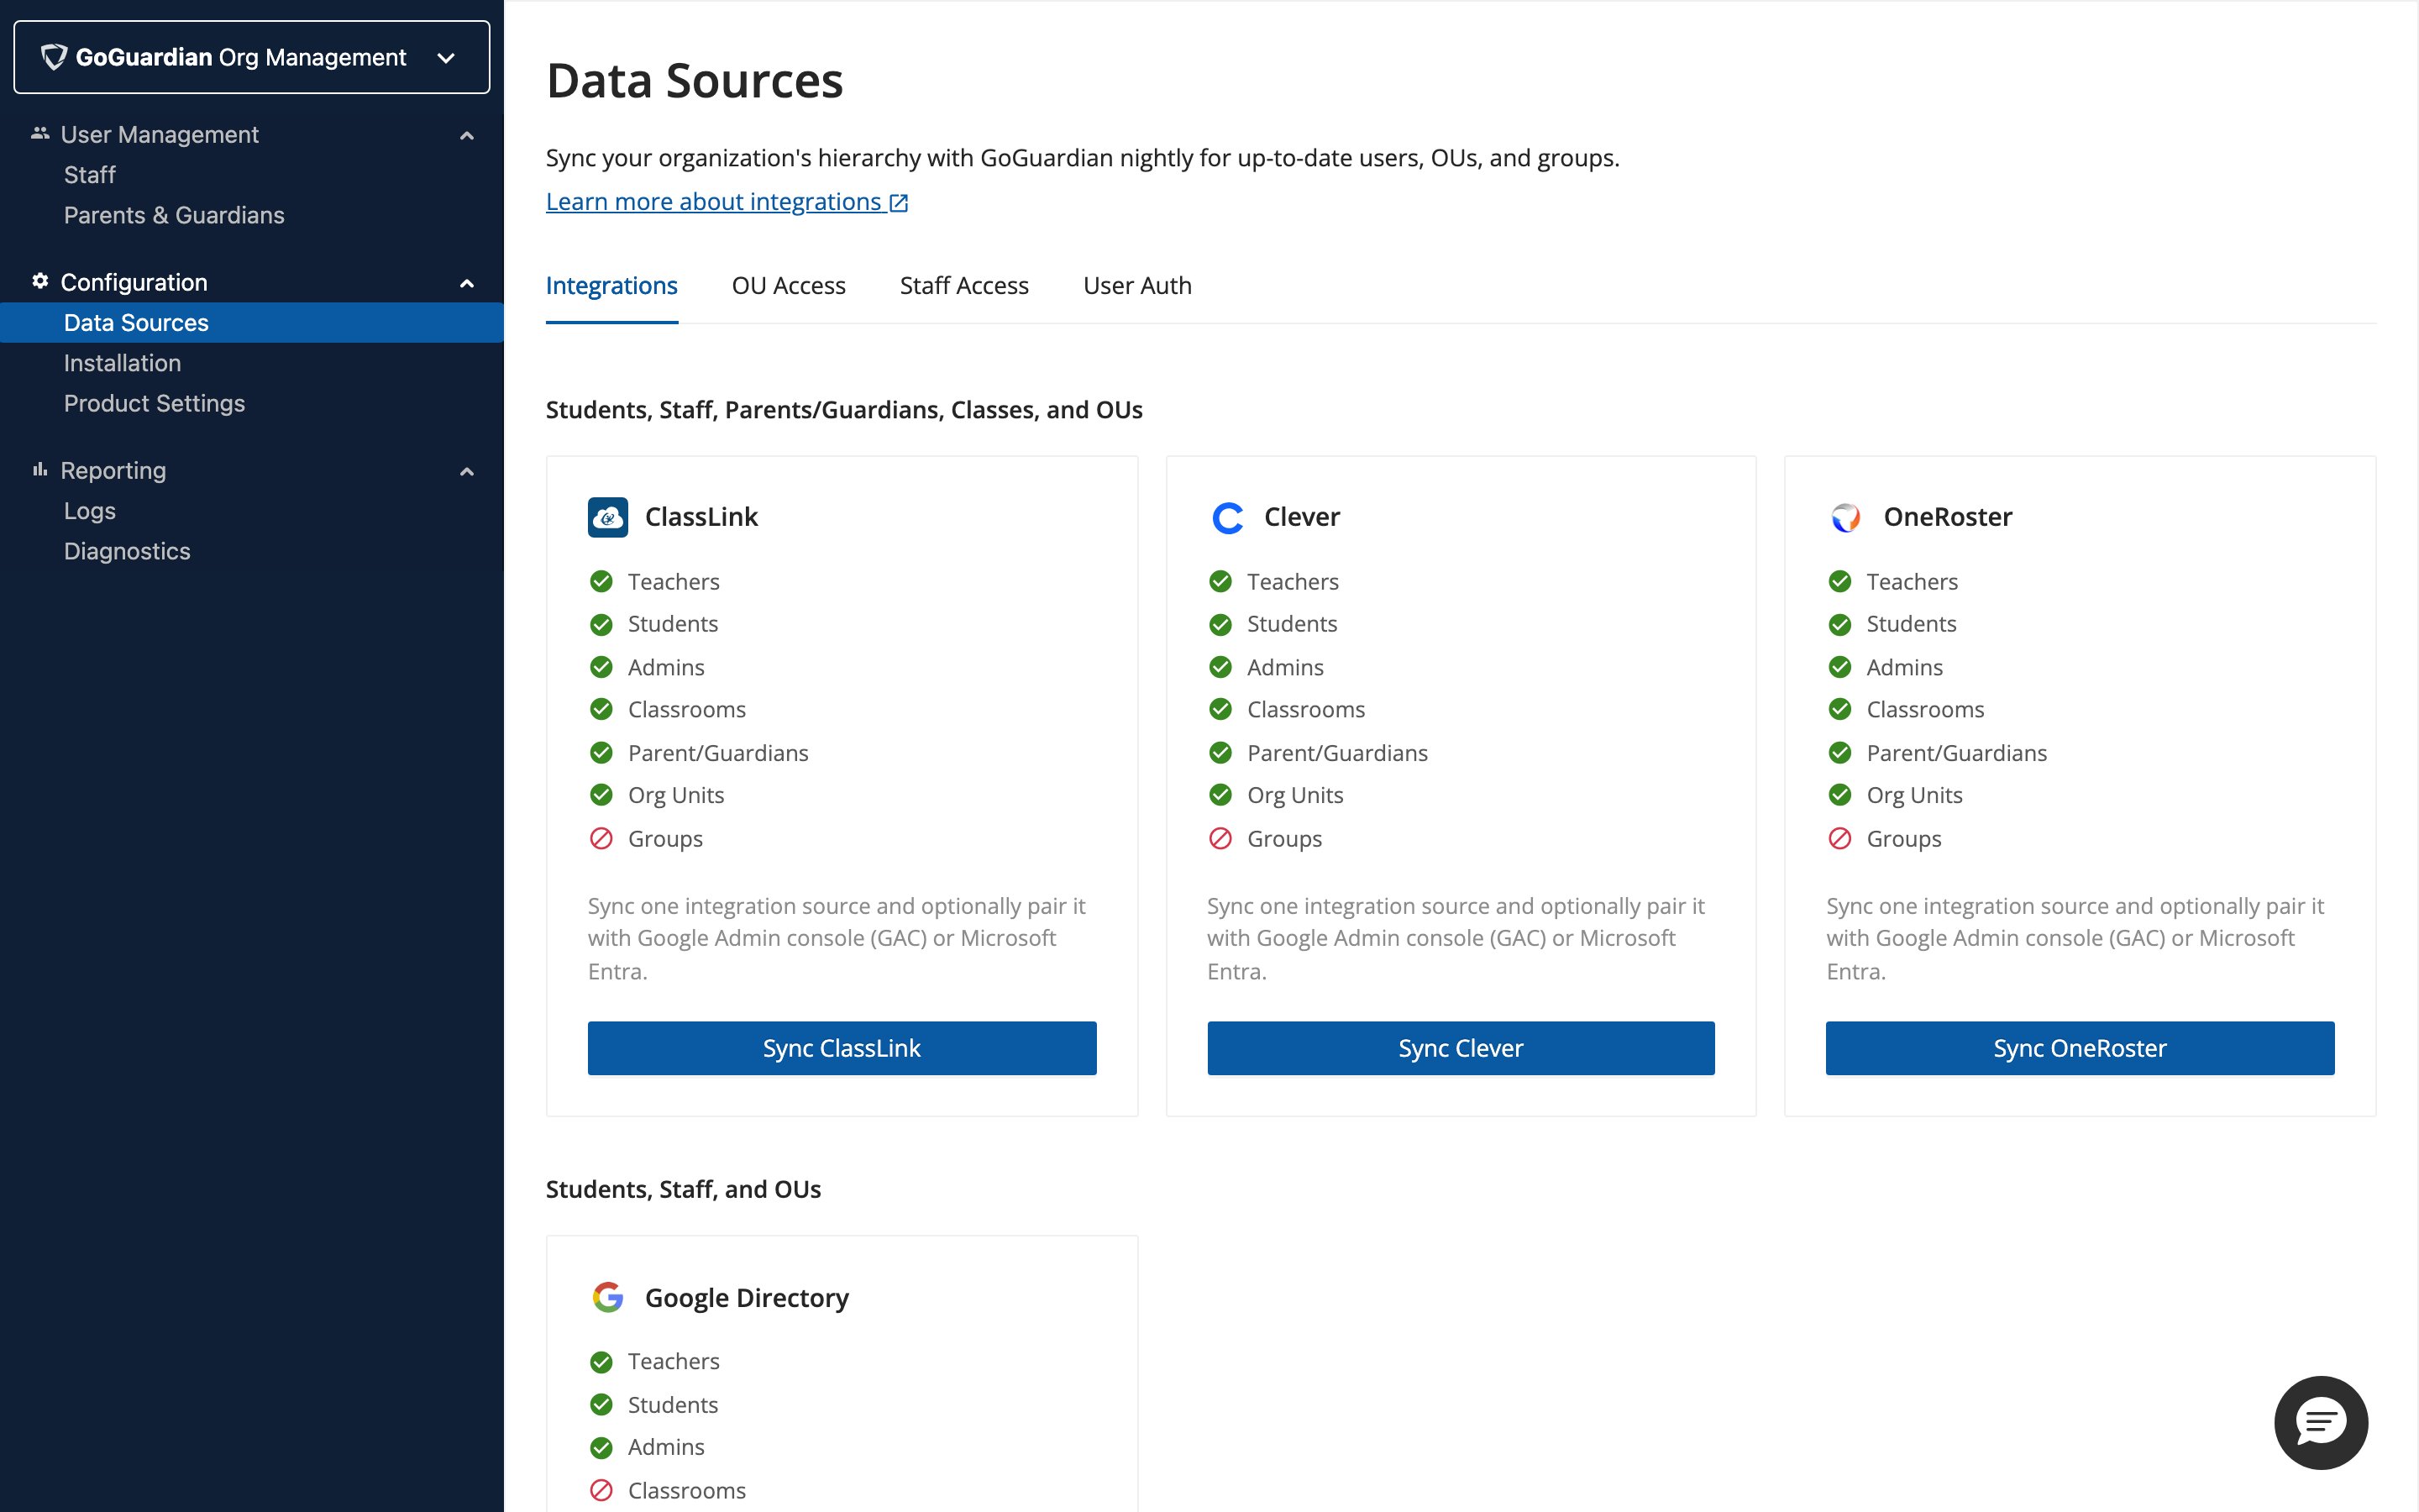Screen dimensions: 2419x1512
Task: Click the OneRoster card title text
Action: (1947, 517)
